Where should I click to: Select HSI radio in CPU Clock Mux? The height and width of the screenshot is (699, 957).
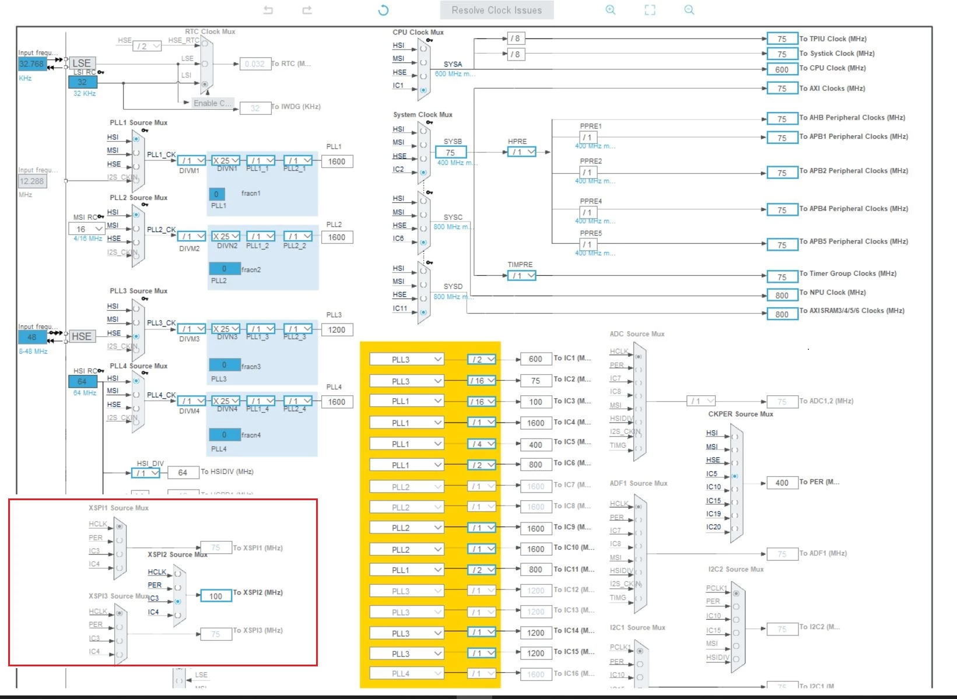pos(423,48)
